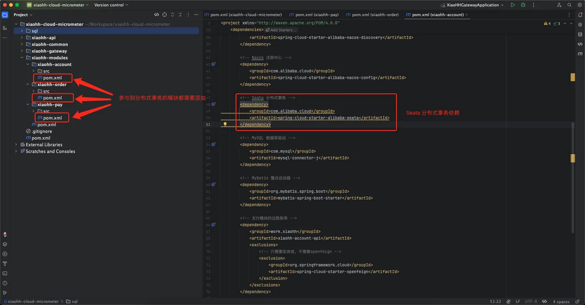This screenshot has width=585, height=305.
Task: Open Search Everywhere magnifier icon
Action: pyautogui.click(x=569, y=5)
